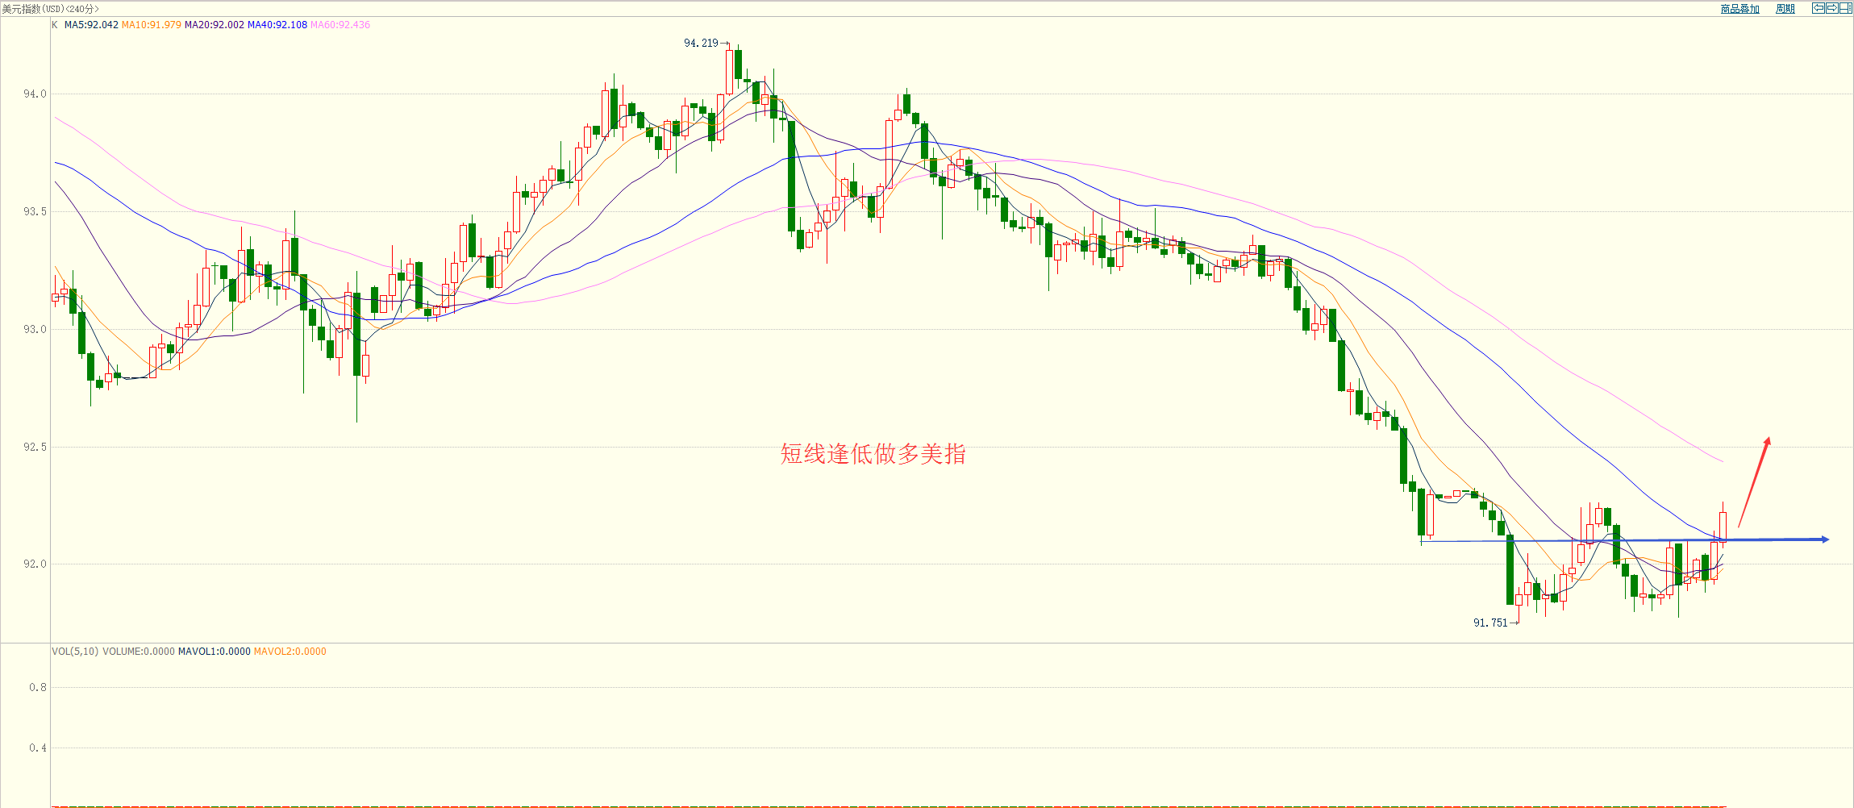Click the 0.4 volume axis label
Image resolution: width=1854 pixels, height=808 pixels.
click(x=38, y=748)
